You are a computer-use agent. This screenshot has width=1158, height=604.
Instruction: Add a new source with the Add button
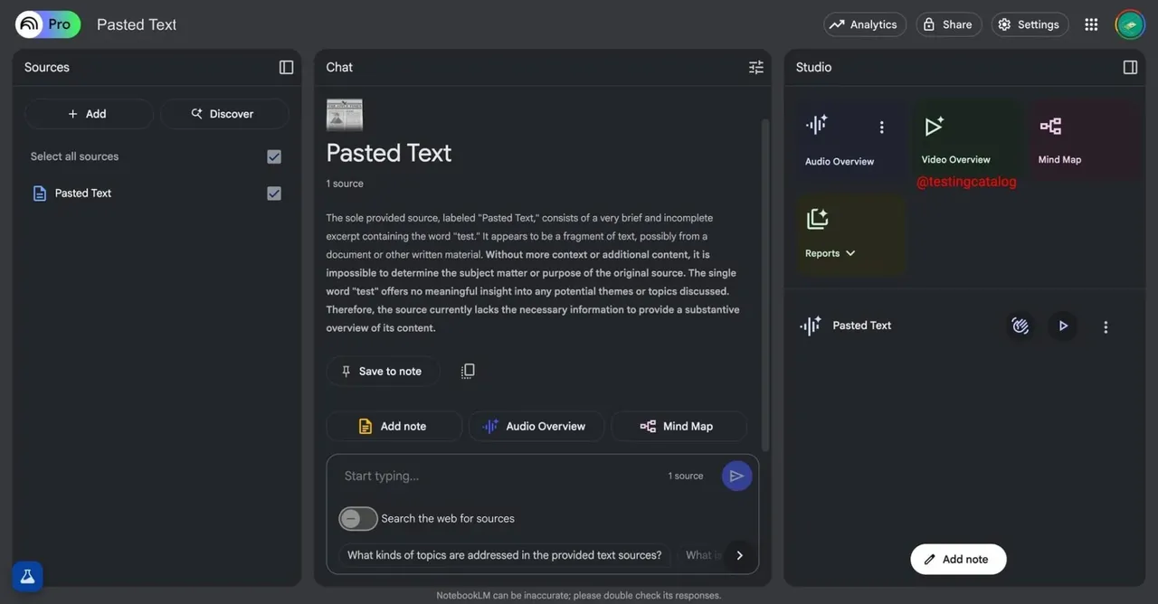[89, 113]
